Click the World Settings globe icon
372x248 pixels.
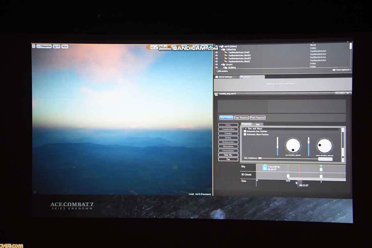tap(217, 77)
